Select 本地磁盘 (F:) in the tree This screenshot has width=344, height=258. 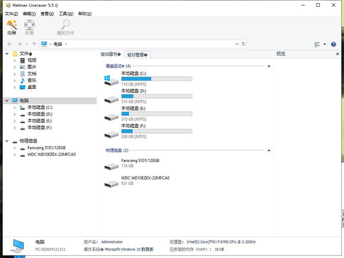[x=40, y=128]
